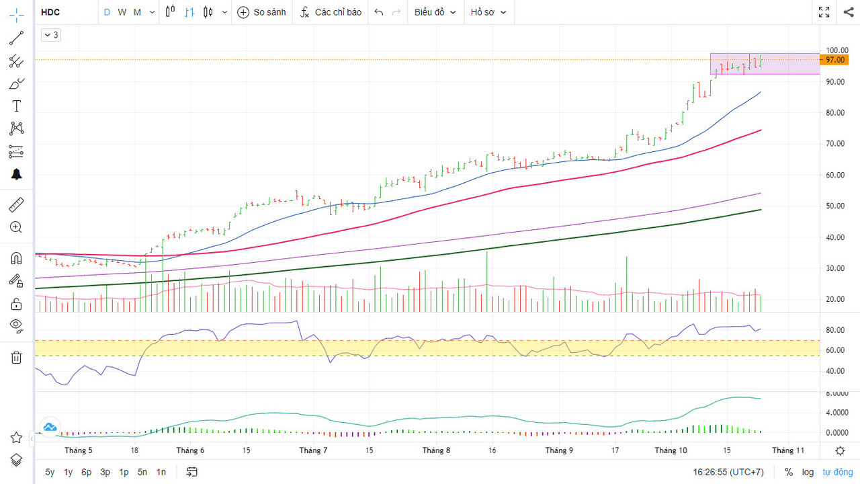Choose the candlestick chart style
Screen dimensions: 860x484
tap(170, 12)
